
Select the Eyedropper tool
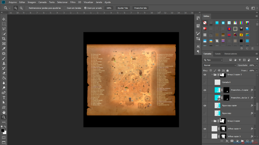[x=4, y=49]
